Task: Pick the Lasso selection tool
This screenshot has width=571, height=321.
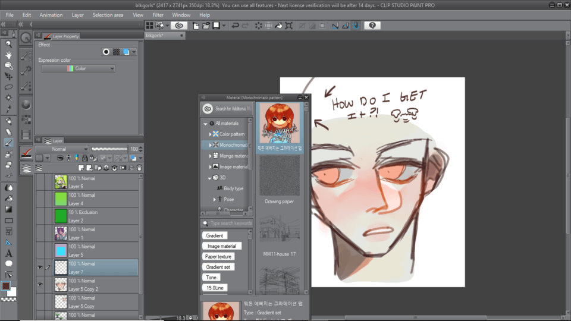Action: coord(8,87)
